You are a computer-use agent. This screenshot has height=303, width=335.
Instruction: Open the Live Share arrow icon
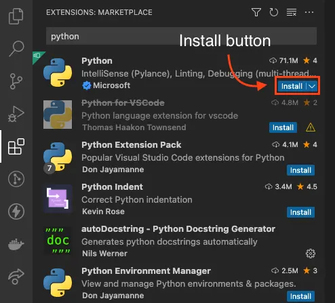click(16, 277)
